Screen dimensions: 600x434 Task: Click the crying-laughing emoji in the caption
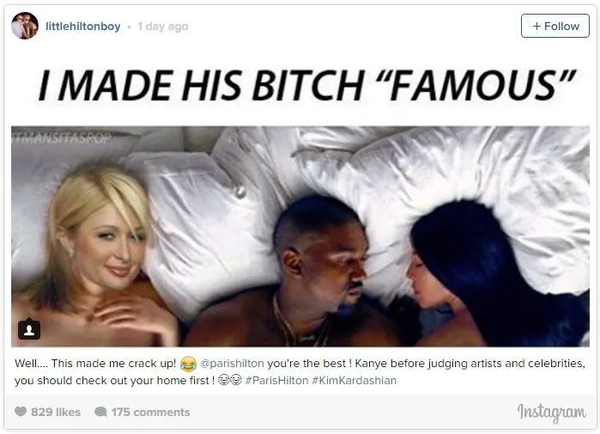[188, 364]
